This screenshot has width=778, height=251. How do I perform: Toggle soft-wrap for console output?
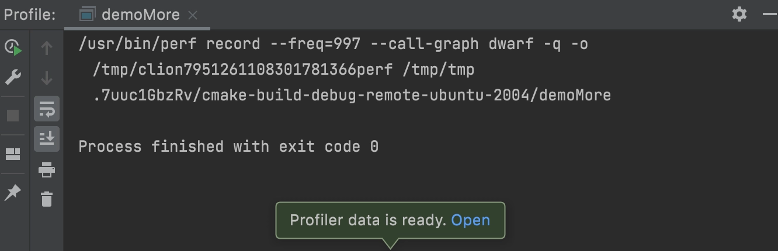[47, 109]
